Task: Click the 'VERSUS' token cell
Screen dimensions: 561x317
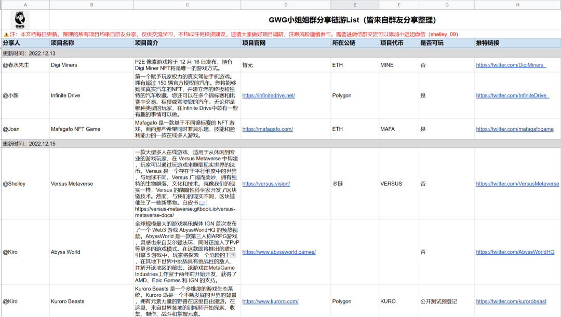Action: coord(399,184)
